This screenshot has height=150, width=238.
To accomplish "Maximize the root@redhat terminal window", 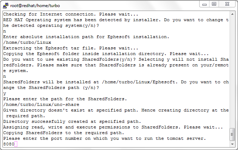I will pyautogui.click(x=214, y=4).
